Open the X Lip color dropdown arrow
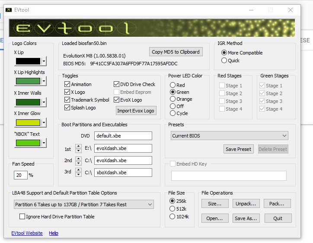Viewport: 313px width, 243px height. [x=44, y=61]
